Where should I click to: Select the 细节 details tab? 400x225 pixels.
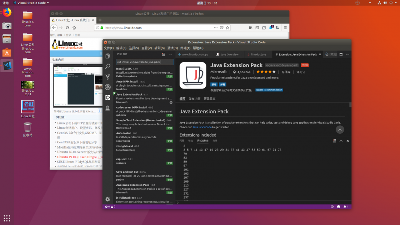pos(182,98)
